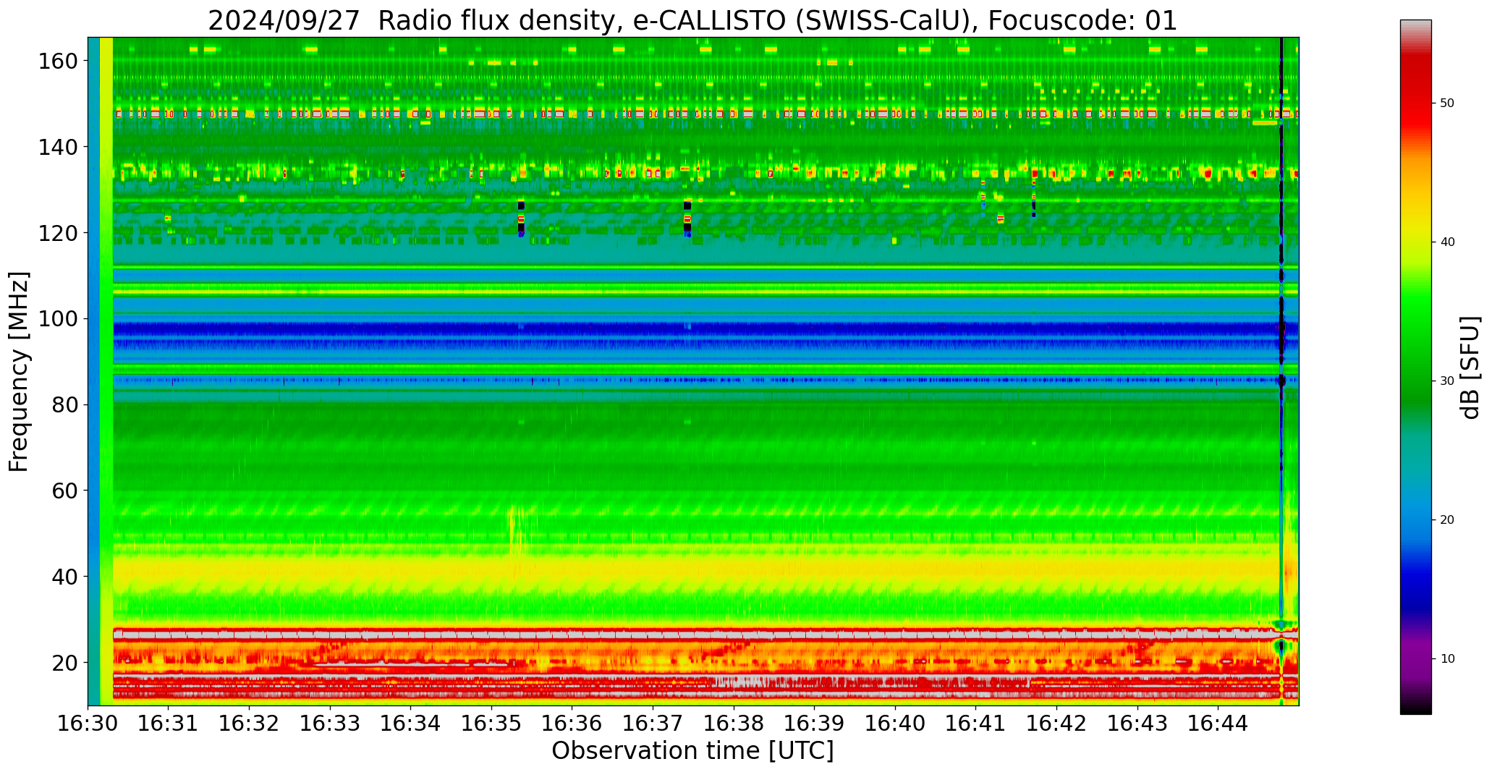
Task: Click the 'dB [SFU]' colorbar label
Action: tap(1470, 368)
